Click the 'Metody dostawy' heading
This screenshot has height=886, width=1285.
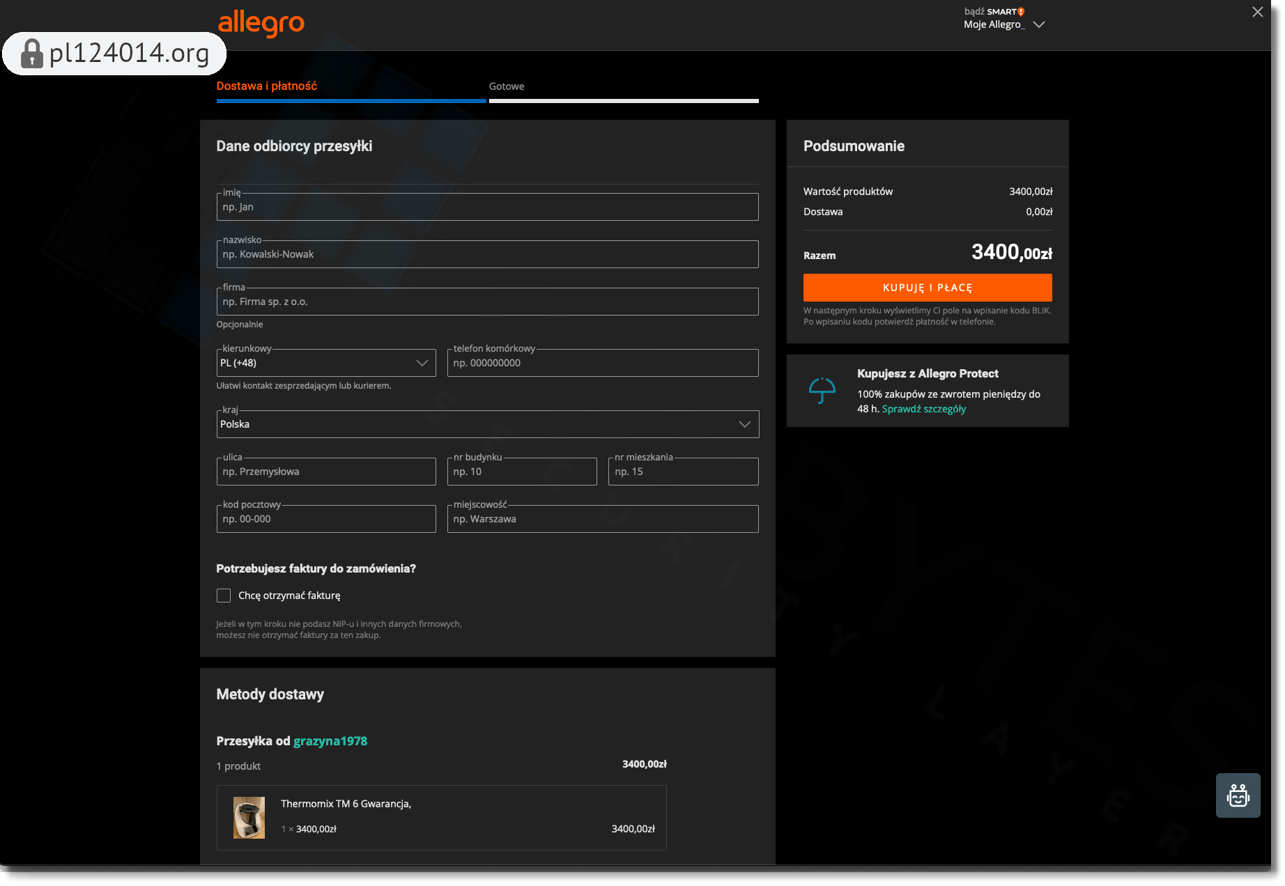click(x=270, y=694)
